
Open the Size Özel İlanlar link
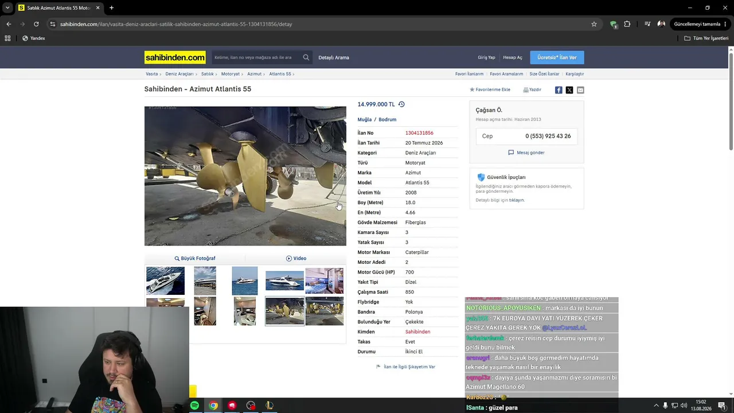544,74
